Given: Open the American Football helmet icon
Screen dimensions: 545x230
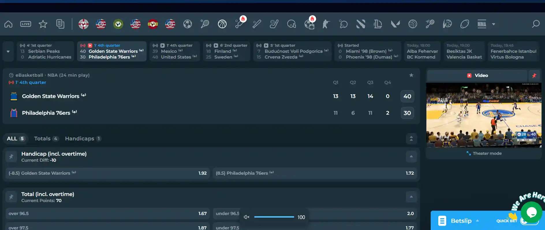Looking at the screenshot, I should 291,24.
